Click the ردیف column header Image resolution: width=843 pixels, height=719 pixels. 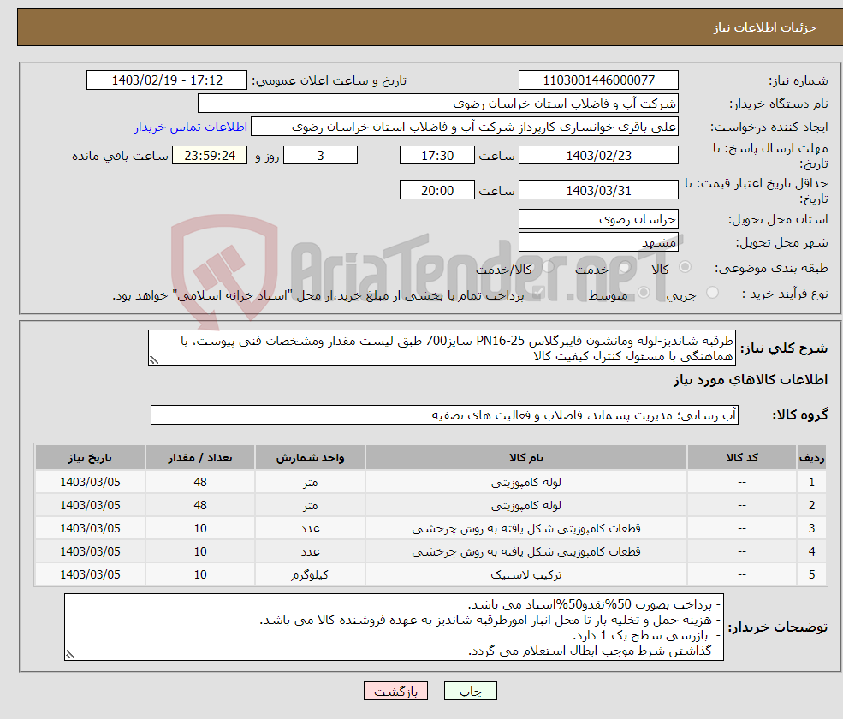pyautogui.click(x=812, y=458)
